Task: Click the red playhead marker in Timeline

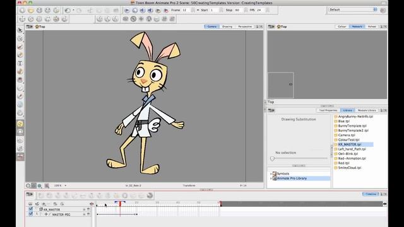Action: pyautogui.click(x=120, y=204)
